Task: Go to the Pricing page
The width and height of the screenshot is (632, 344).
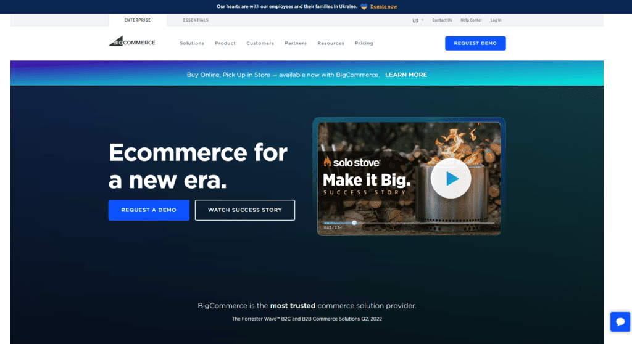Action: [x=364, y=43]
